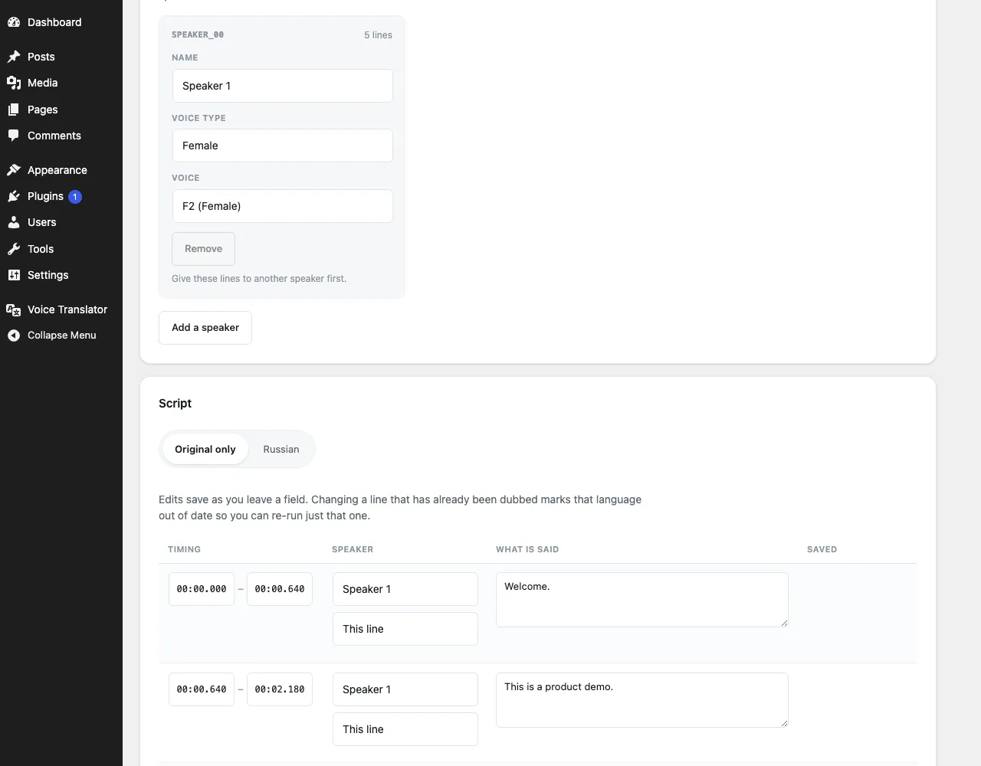Click the Comments menu label
The height and width of the screenshot is (766, 981).
click(x=54, y=136)
